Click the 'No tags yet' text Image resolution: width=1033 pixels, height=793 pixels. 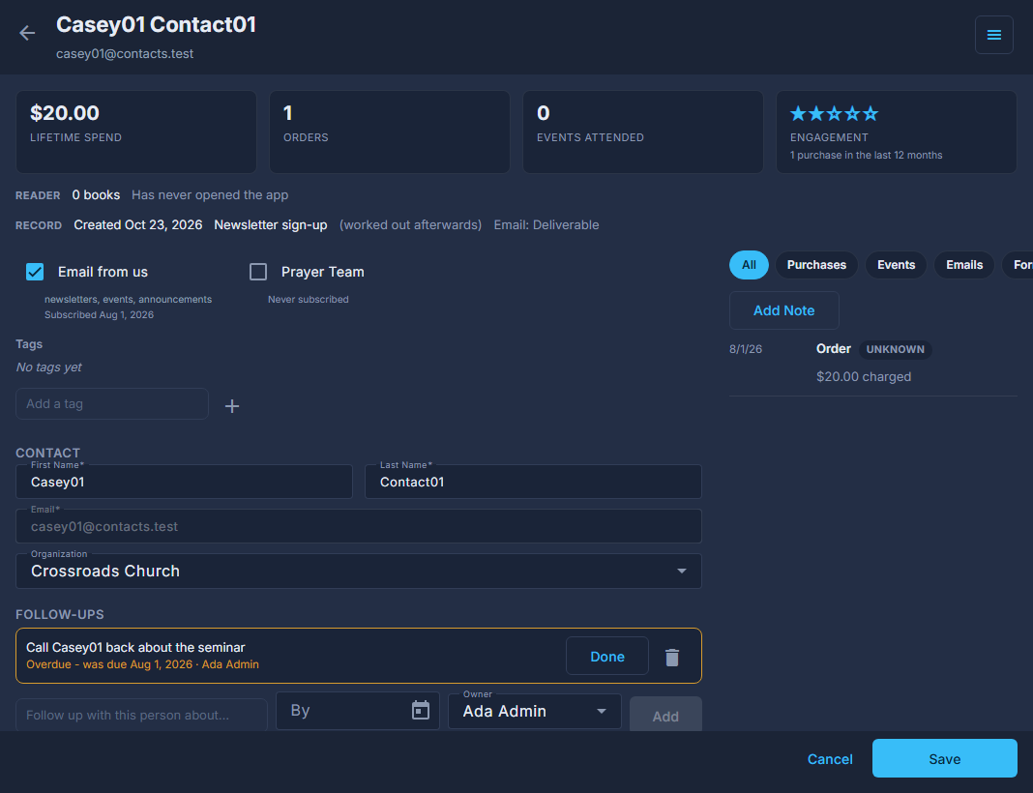pyautogui.click(x=48, y=367)
